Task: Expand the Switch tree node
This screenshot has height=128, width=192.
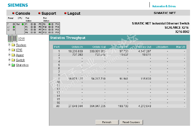Action: point(9,60)
